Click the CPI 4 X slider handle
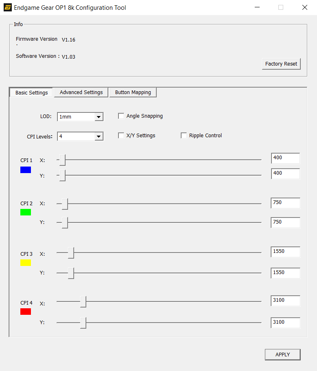The width and height of the screenshot is (317, 371). pos(83,301)
